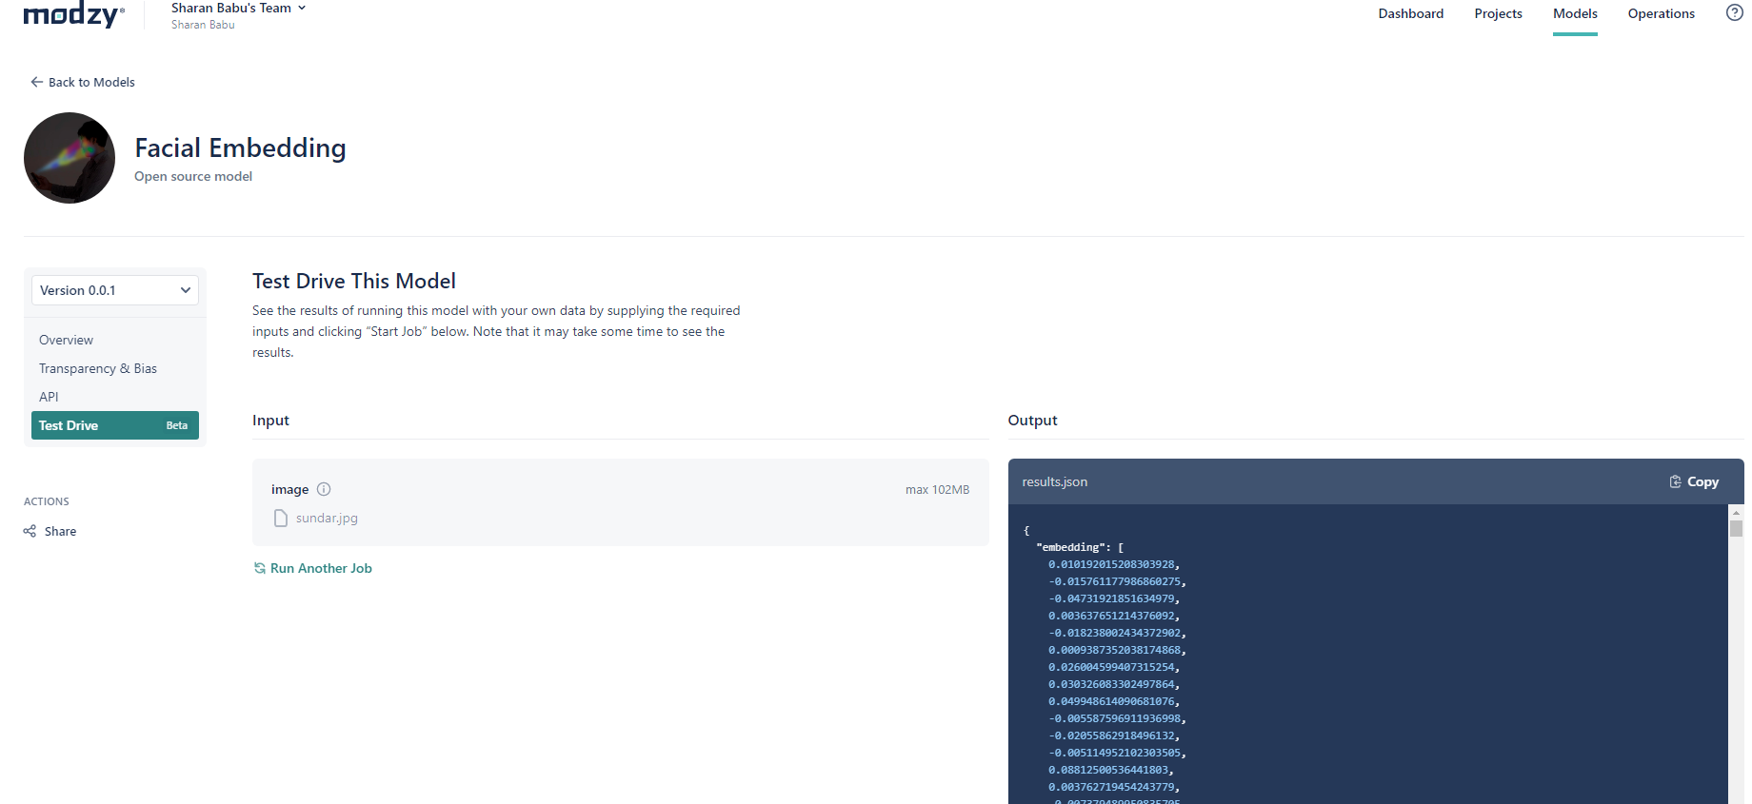
Task: Click the sundar.jpg file icon
Action: [x=281, y=518]
